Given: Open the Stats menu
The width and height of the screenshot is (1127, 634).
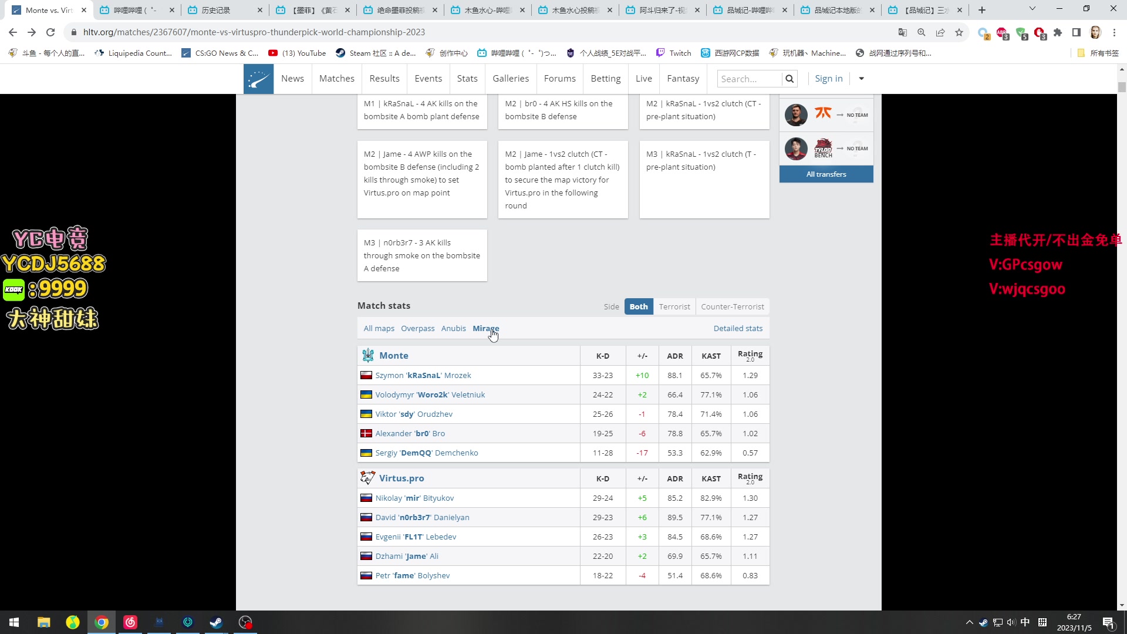Looking at the screenshot, I should (467, 79).
